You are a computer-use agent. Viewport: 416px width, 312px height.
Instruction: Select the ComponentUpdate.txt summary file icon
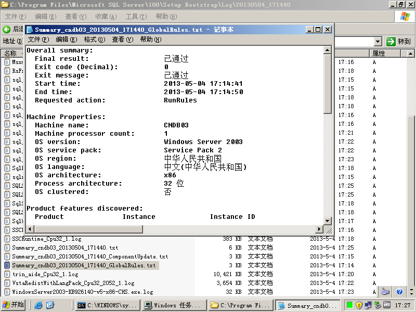7,256
